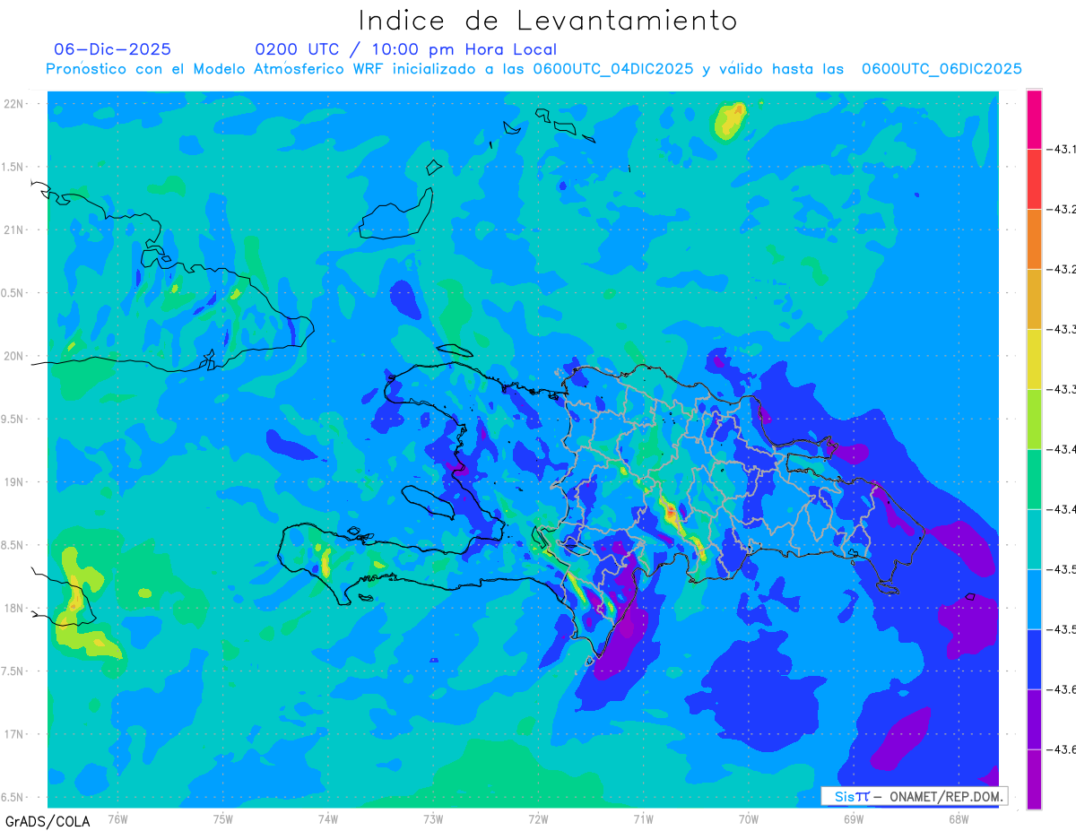This screenshot has width=1076, height=831.
Task: Select the red segment of the color scale
Action: (1034, 179)
